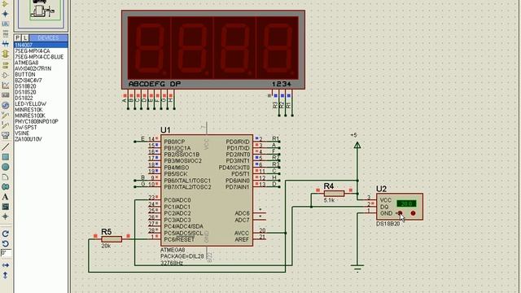Select the 2D Graphics Circle tool
Viewport: 521px width, 293px height.
click(x=6, y=167)
